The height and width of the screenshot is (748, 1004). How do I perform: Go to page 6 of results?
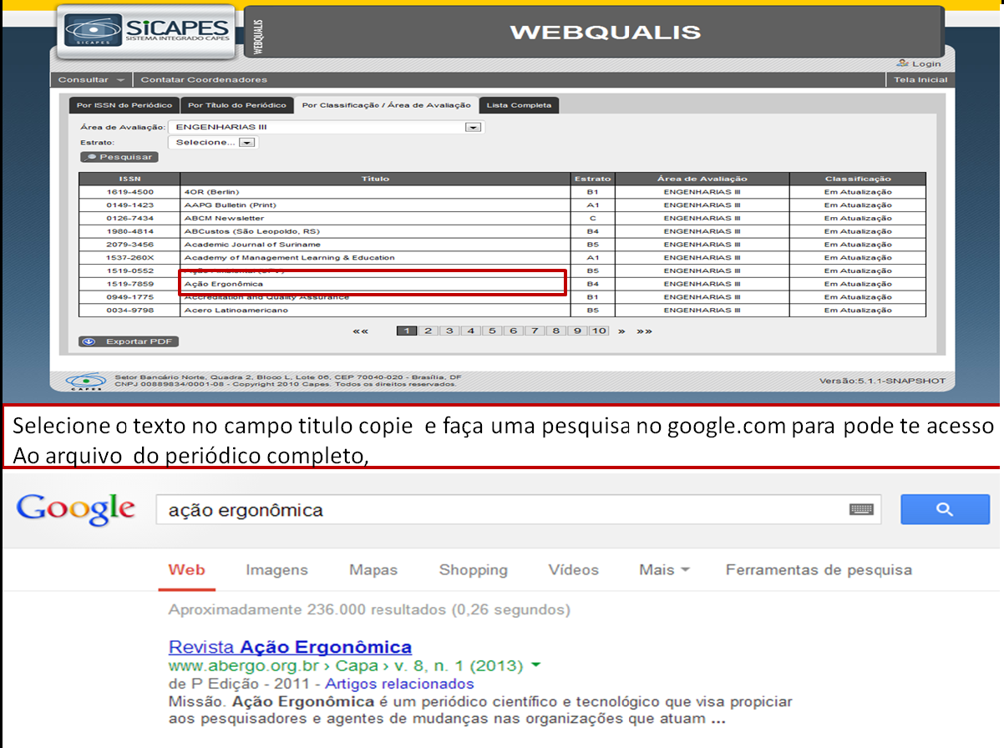click(513, 331)
